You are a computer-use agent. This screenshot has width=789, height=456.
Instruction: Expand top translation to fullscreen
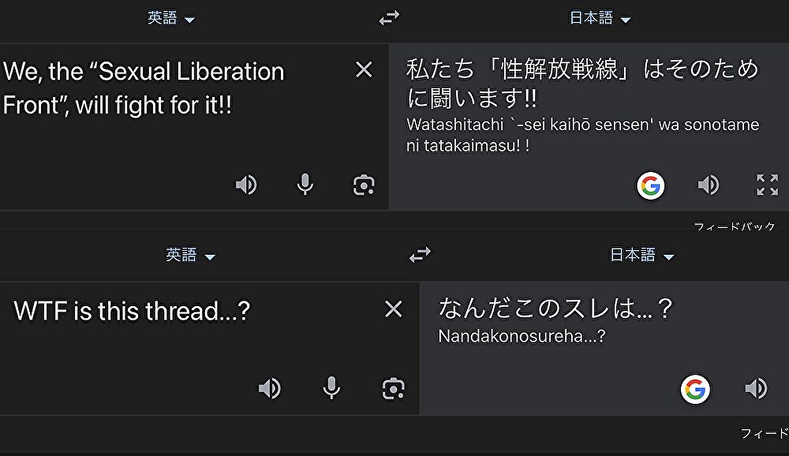pyautogui.click(x=767, y=185)
